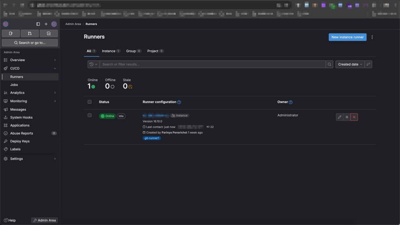
Task: Open the kebab menu beside New instance runner
Action: point(372,37)
